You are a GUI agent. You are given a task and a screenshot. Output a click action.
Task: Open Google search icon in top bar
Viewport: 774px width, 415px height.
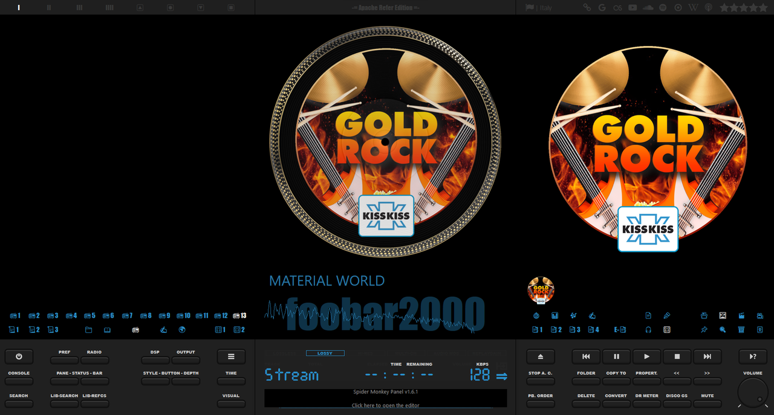(x=602, y=7)
